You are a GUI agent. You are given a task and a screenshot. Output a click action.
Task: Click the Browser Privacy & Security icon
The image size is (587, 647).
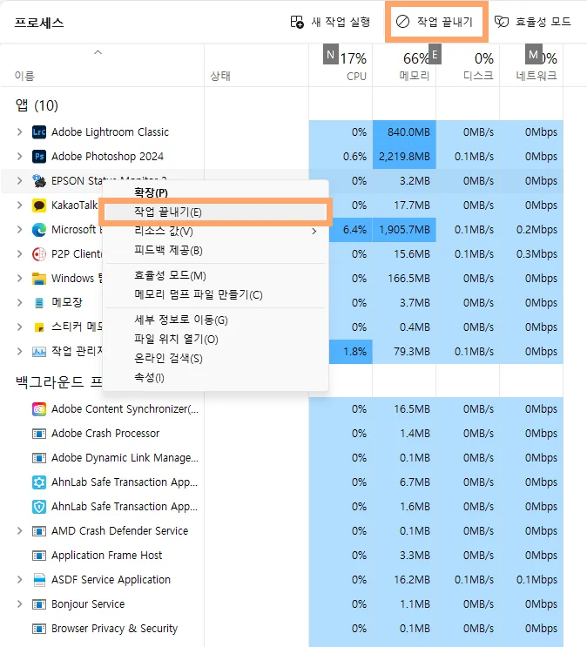[x=39, y=628]
